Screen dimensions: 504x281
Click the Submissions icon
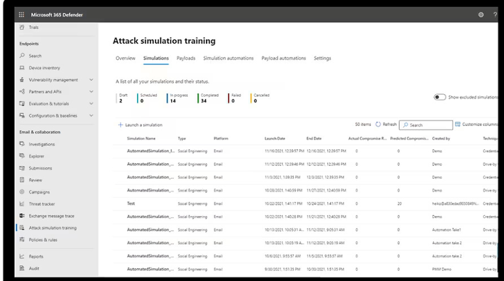[x=22, y=168]
